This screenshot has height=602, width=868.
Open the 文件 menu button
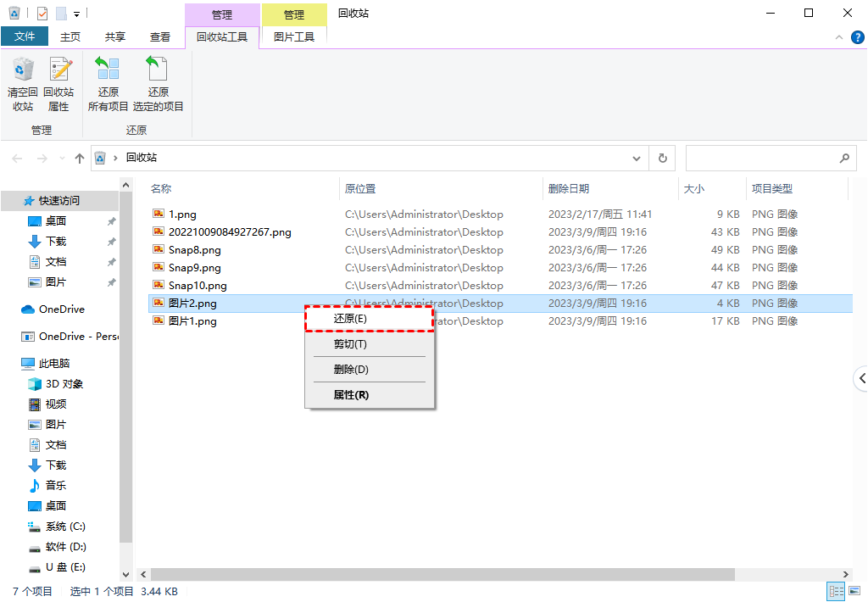(x=25, y=36)
